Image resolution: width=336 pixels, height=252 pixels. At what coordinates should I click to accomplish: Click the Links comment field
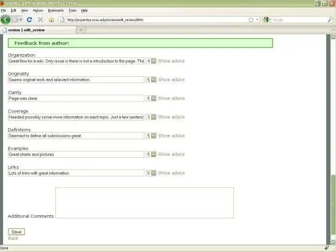[76, 173]
